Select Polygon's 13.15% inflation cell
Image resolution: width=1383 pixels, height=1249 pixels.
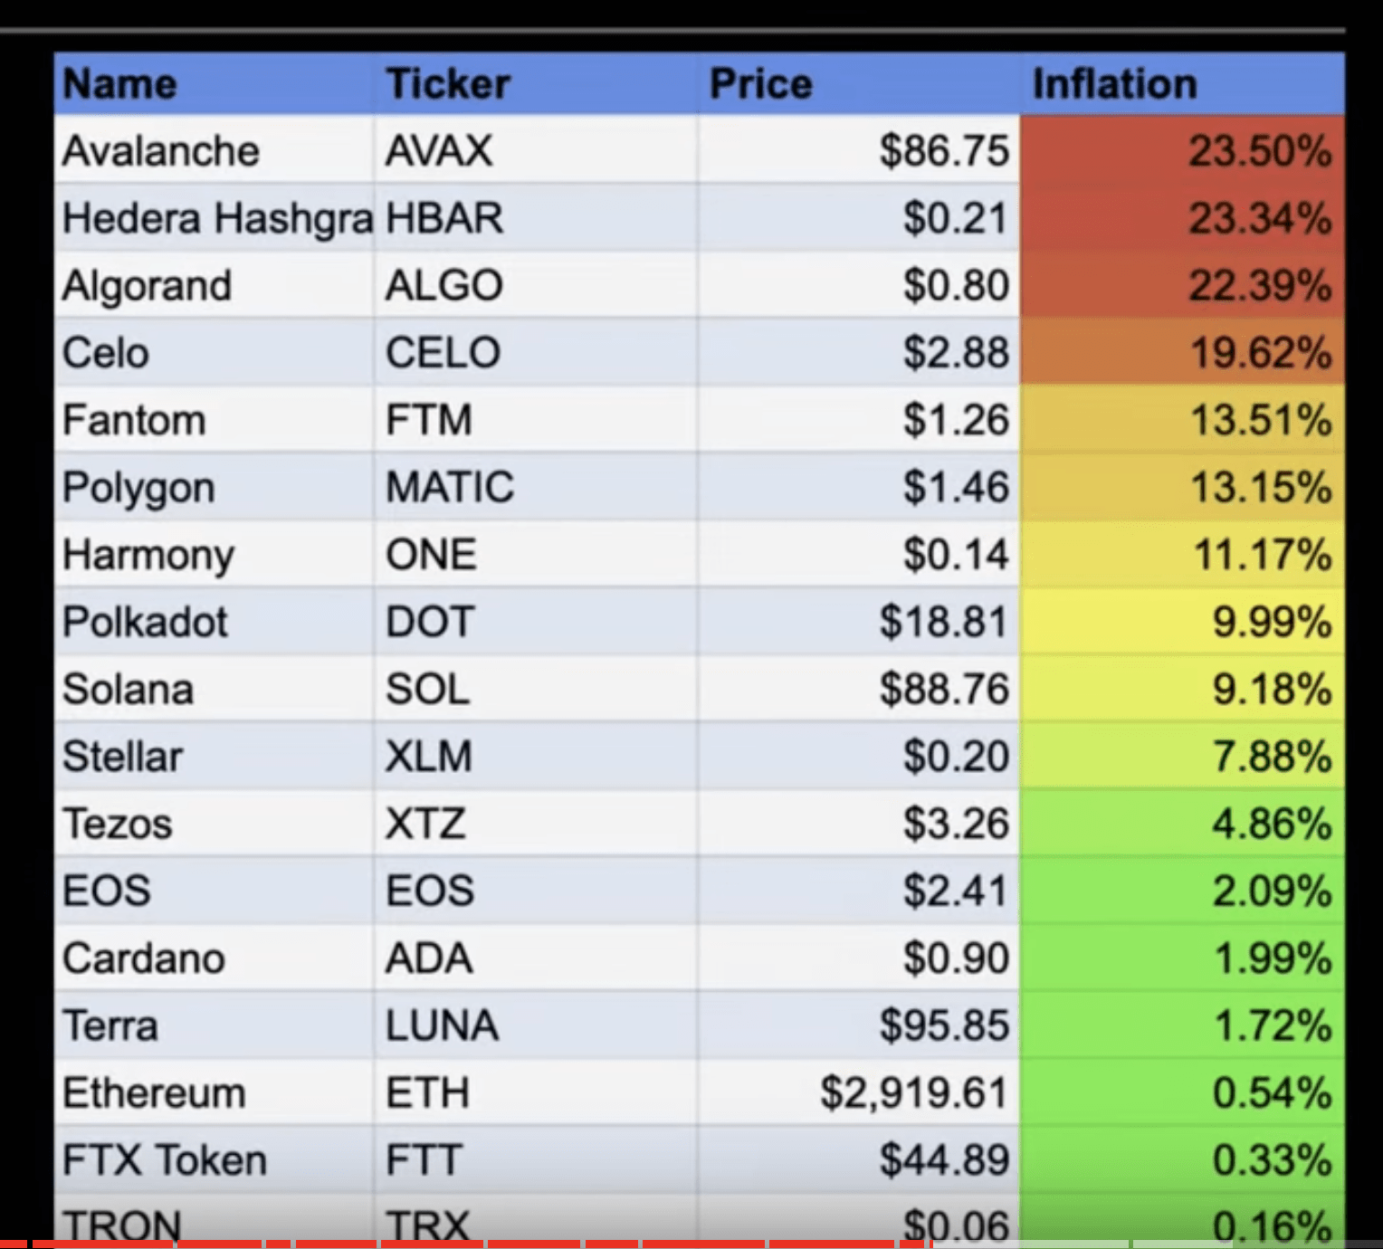[x=1182, y=487]
